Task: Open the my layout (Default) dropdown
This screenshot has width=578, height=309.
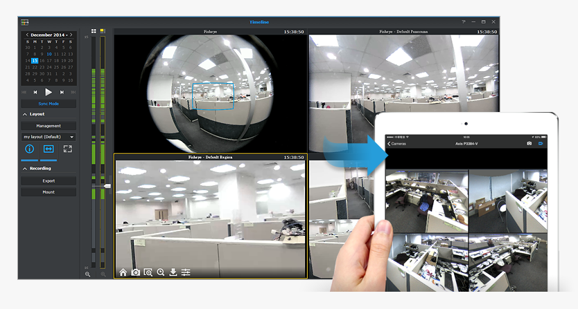Action: click(49, 137)
